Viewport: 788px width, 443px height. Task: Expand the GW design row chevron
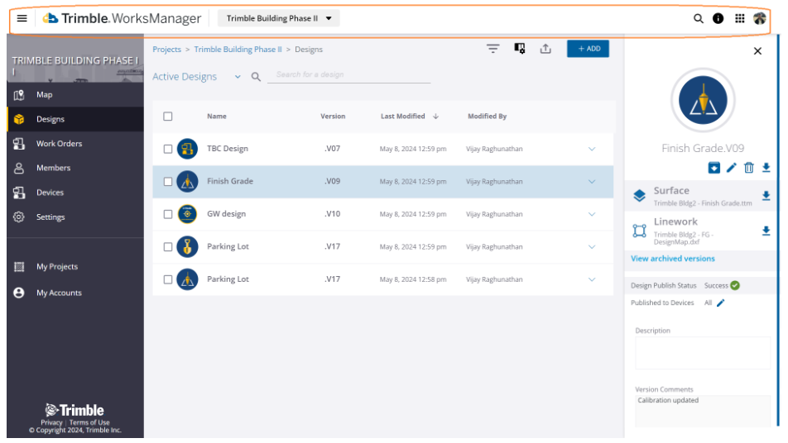(x=592, y=214)
